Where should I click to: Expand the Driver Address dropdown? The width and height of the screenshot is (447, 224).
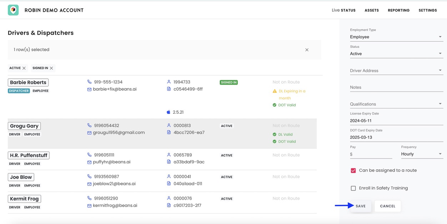[x=396, y=71]
